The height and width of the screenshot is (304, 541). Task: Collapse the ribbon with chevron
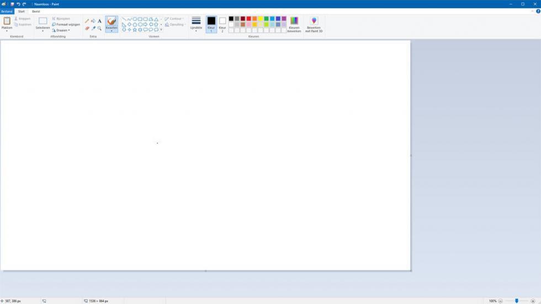[532, 12]
